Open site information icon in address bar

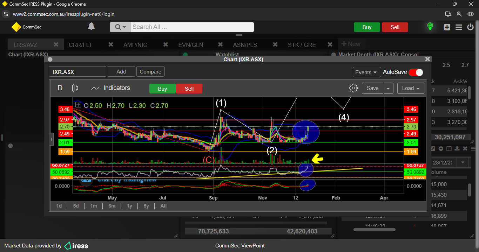pyautogui.click(x=6, y=14)
